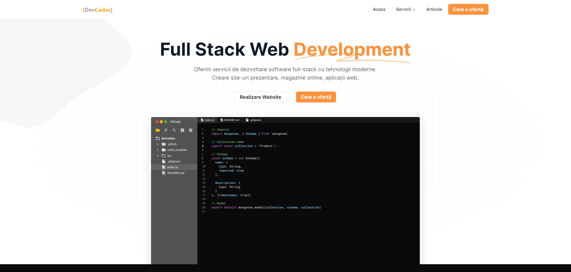Open the extensions grid icon
The width and height of the screenshot is (571, 272).
(182, 130)
